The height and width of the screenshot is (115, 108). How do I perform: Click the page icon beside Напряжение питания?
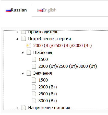click(23, 108)
